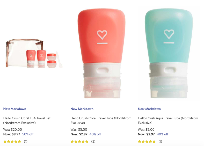Click the heart logo on aqua tube
The image size is (204, 146).
click(169, 34)
